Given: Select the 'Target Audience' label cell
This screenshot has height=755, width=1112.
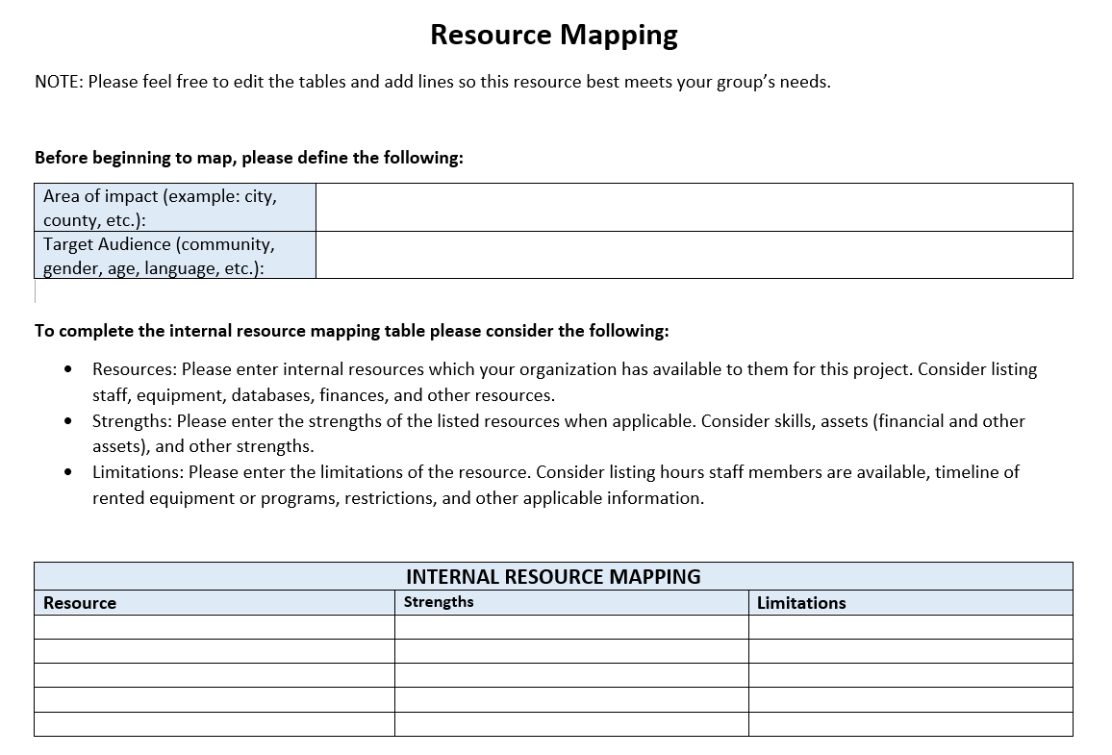Looking at the screenshot, I should [174, 256].
